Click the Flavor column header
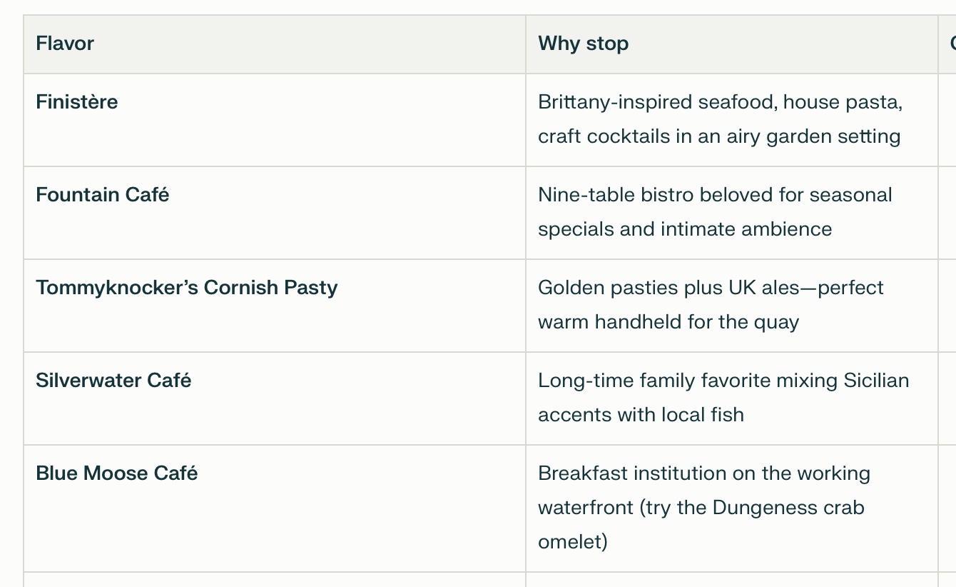The image size is (956, 587). click(x=65, y=44)
